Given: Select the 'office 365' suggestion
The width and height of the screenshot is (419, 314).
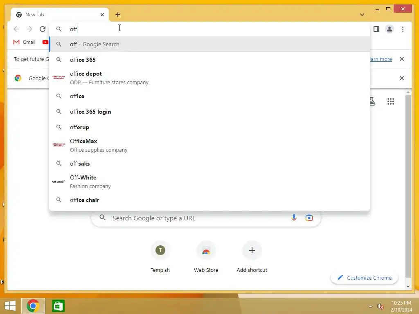Looking at the screenshot, I should [x=210, y=60].
